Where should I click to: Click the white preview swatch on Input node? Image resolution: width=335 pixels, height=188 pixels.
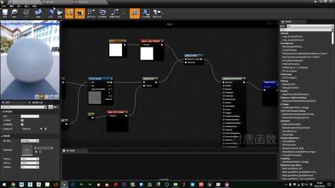click(x=147, y=53)
